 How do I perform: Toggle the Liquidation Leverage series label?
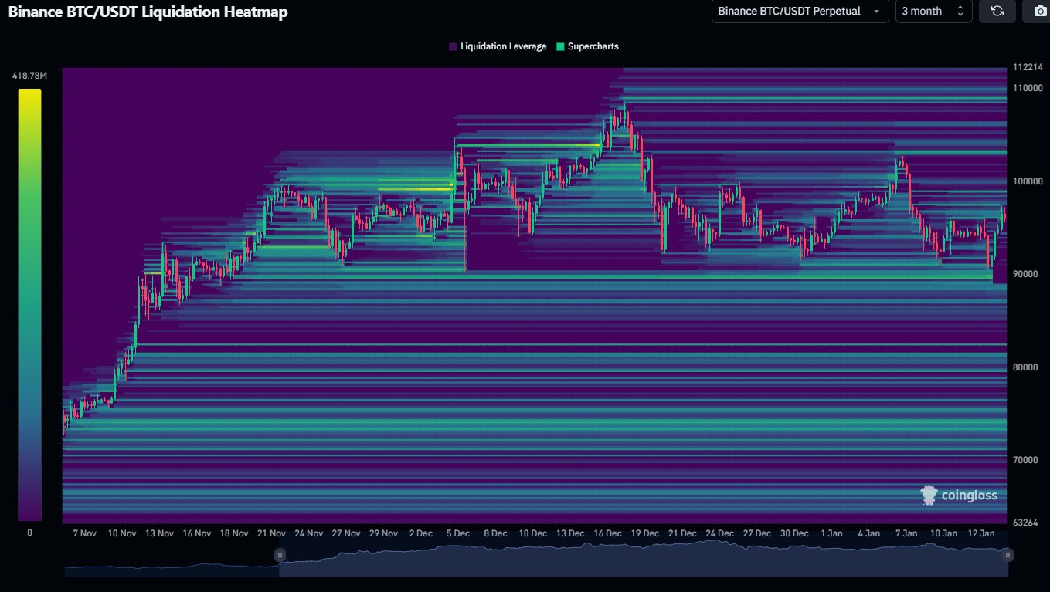pos(503,46)
